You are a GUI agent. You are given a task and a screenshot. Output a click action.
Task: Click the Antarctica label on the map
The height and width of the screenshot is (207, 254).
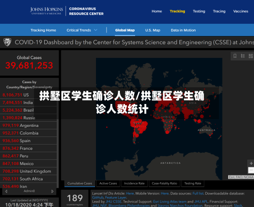tap(171, 163)
